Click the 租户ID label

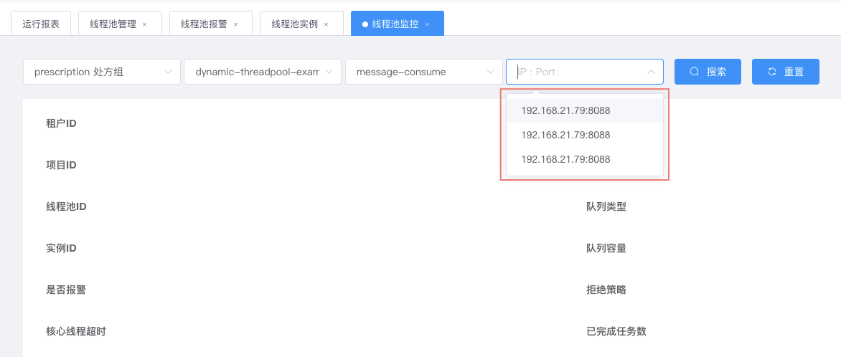pyautogui.click(x=61, y=124)
